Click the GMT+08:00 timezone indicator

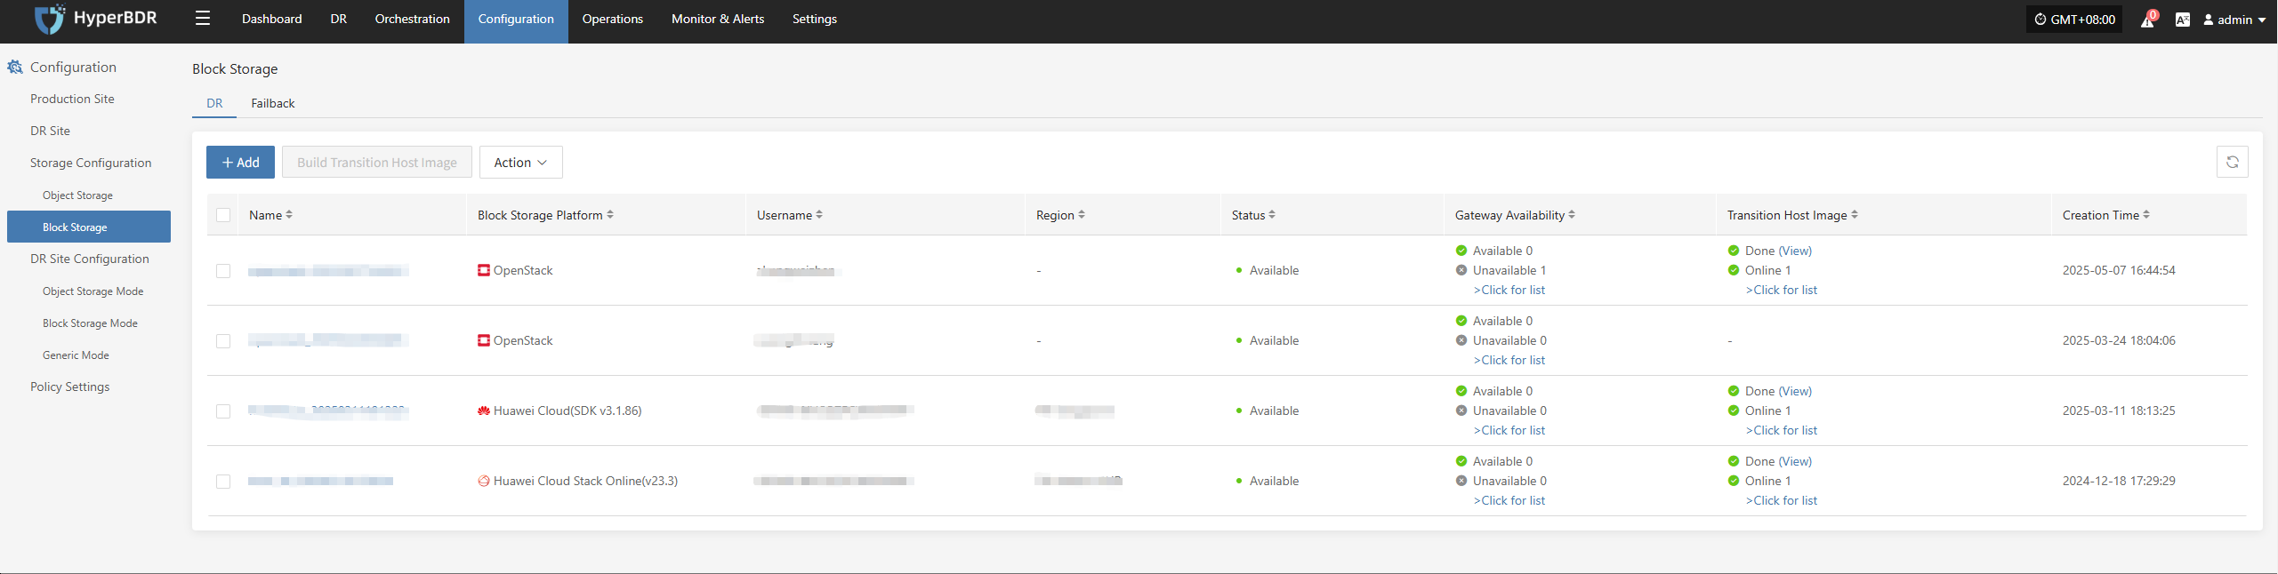(x=2073, y=20)
